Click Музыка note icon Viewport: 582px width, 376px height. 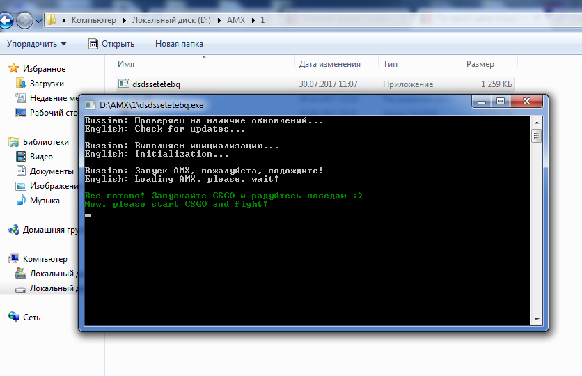click(21, 200)
